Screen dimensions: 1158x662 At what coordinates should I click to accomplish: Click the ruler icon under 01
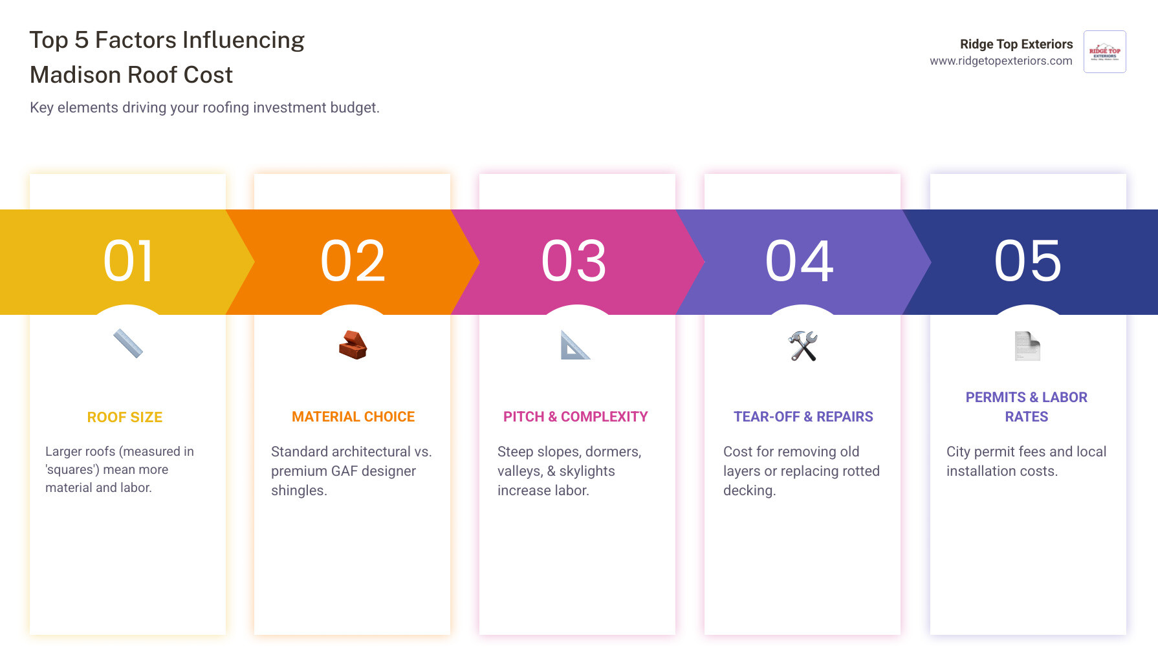pyautogui.click(x=128, y=344)
